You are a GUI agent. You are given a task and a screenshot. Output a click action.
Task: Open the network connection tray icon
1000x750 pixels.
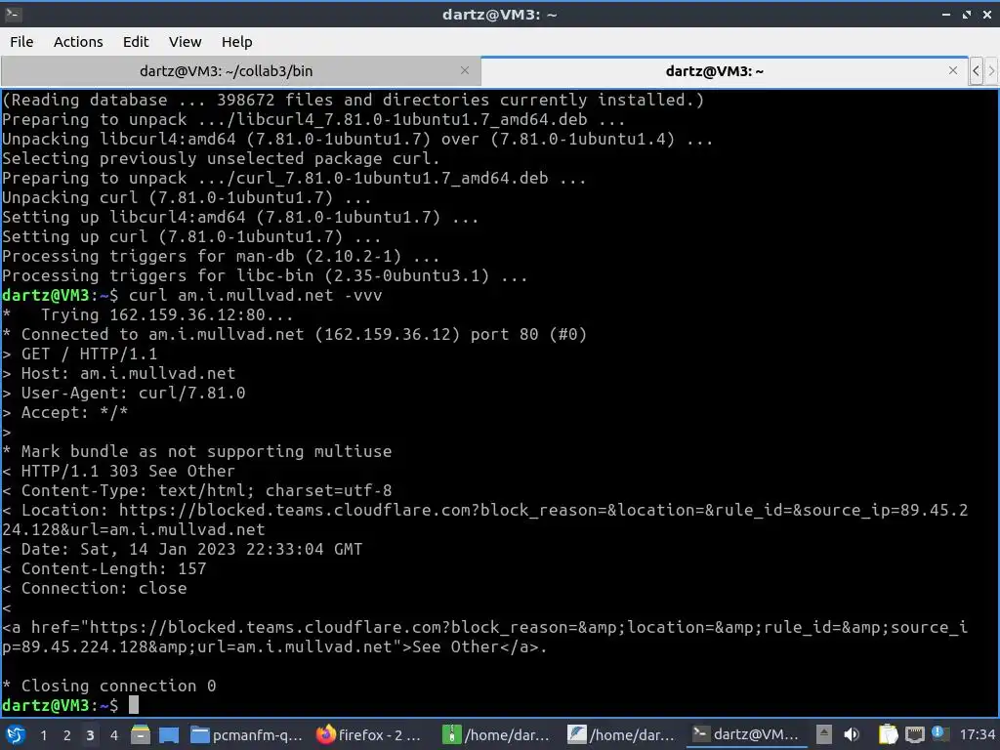914,734
